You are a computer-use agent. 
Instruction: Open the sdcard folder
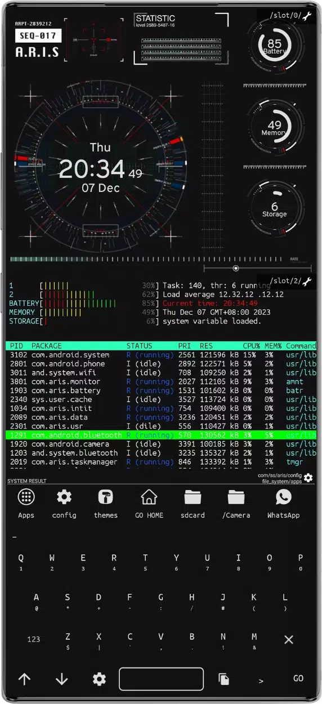[193, 497]
